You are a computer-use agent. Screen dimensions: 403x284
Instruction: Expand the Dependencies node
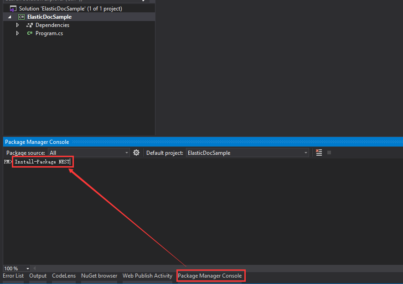[17, 25]
